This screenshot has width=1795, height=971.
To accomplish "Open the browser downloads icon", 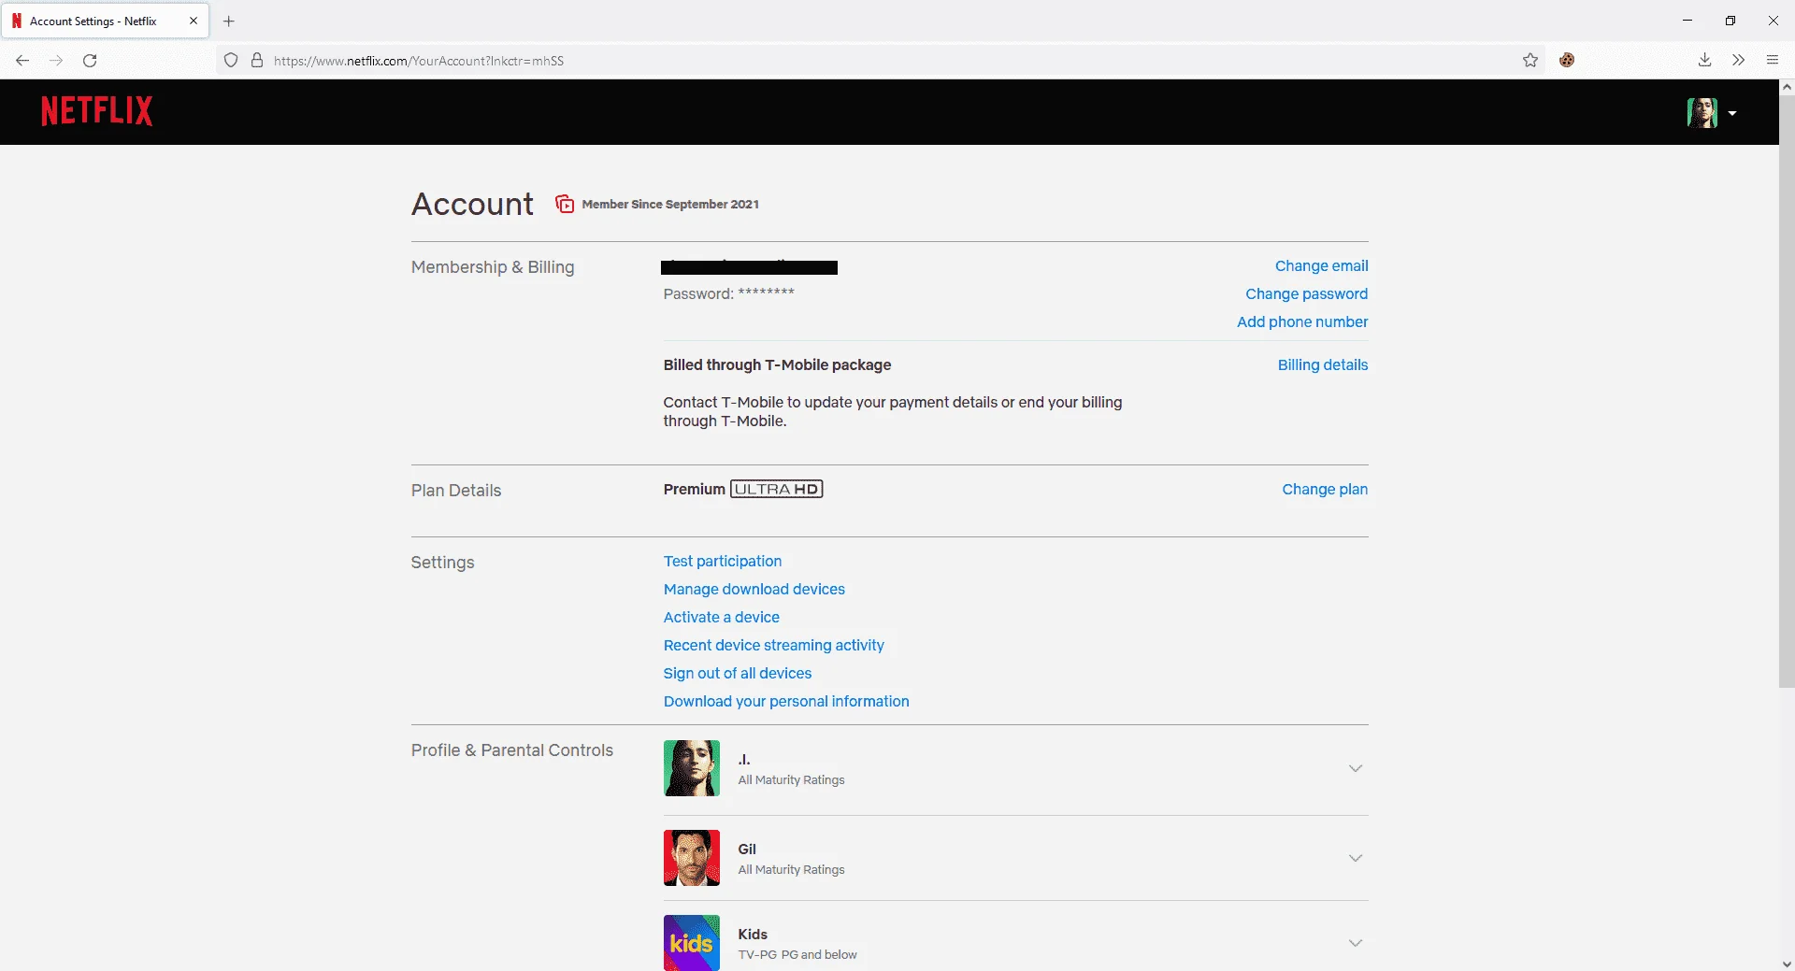I will [1704, 61].
